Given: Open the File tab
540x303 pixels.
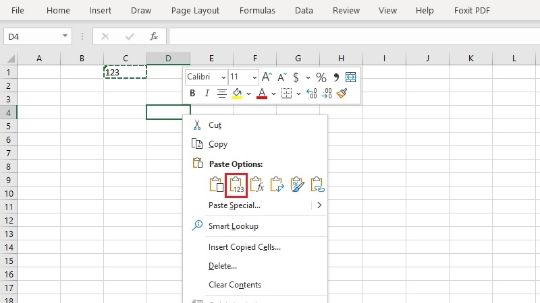Looking at the screenshot, I should (18, 10).
